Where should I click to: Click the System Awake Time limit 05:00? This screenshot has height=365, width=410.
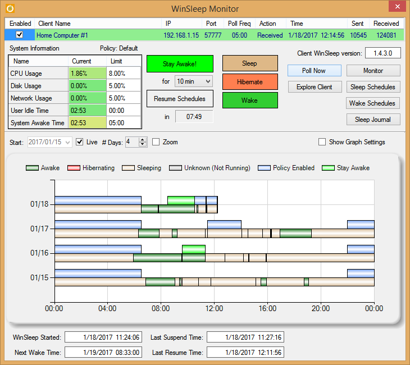(x=124, y=122)
